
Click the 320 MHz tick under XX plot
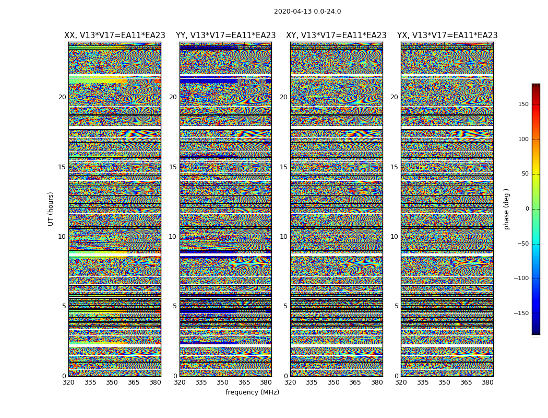click(69, 382)
